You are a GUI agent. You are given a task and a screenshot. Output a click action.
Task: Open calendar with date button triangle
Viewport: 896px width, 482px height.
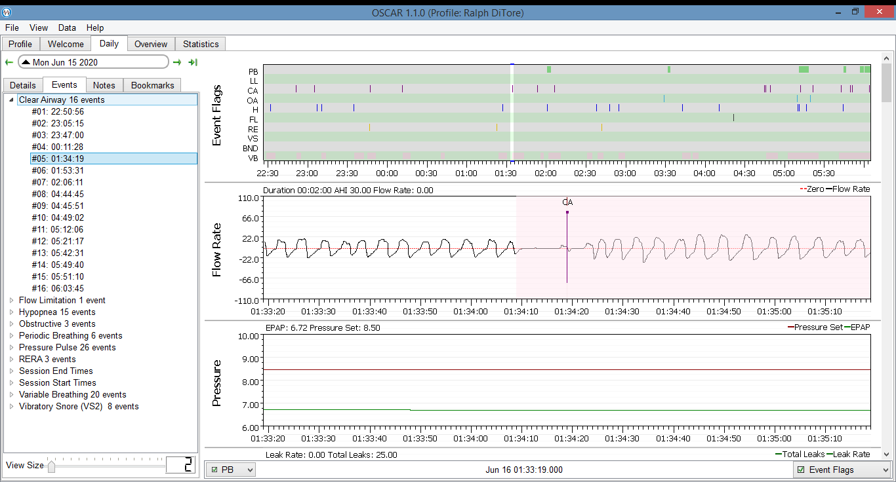click(26, 62)
